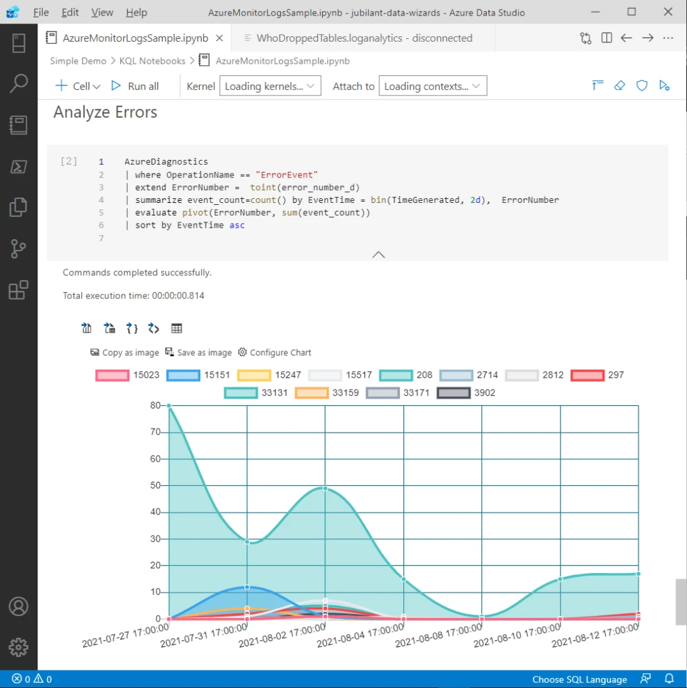This screenshot has height=688, width=687.
Task: Switch to WhoDroppedTables.loganalytics tab
Action: click(x=364, y=38)
